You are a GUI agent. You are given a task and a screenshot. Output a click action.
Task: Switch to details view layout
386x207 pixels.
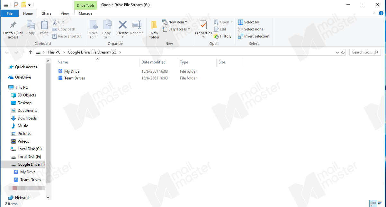point(373,203)
